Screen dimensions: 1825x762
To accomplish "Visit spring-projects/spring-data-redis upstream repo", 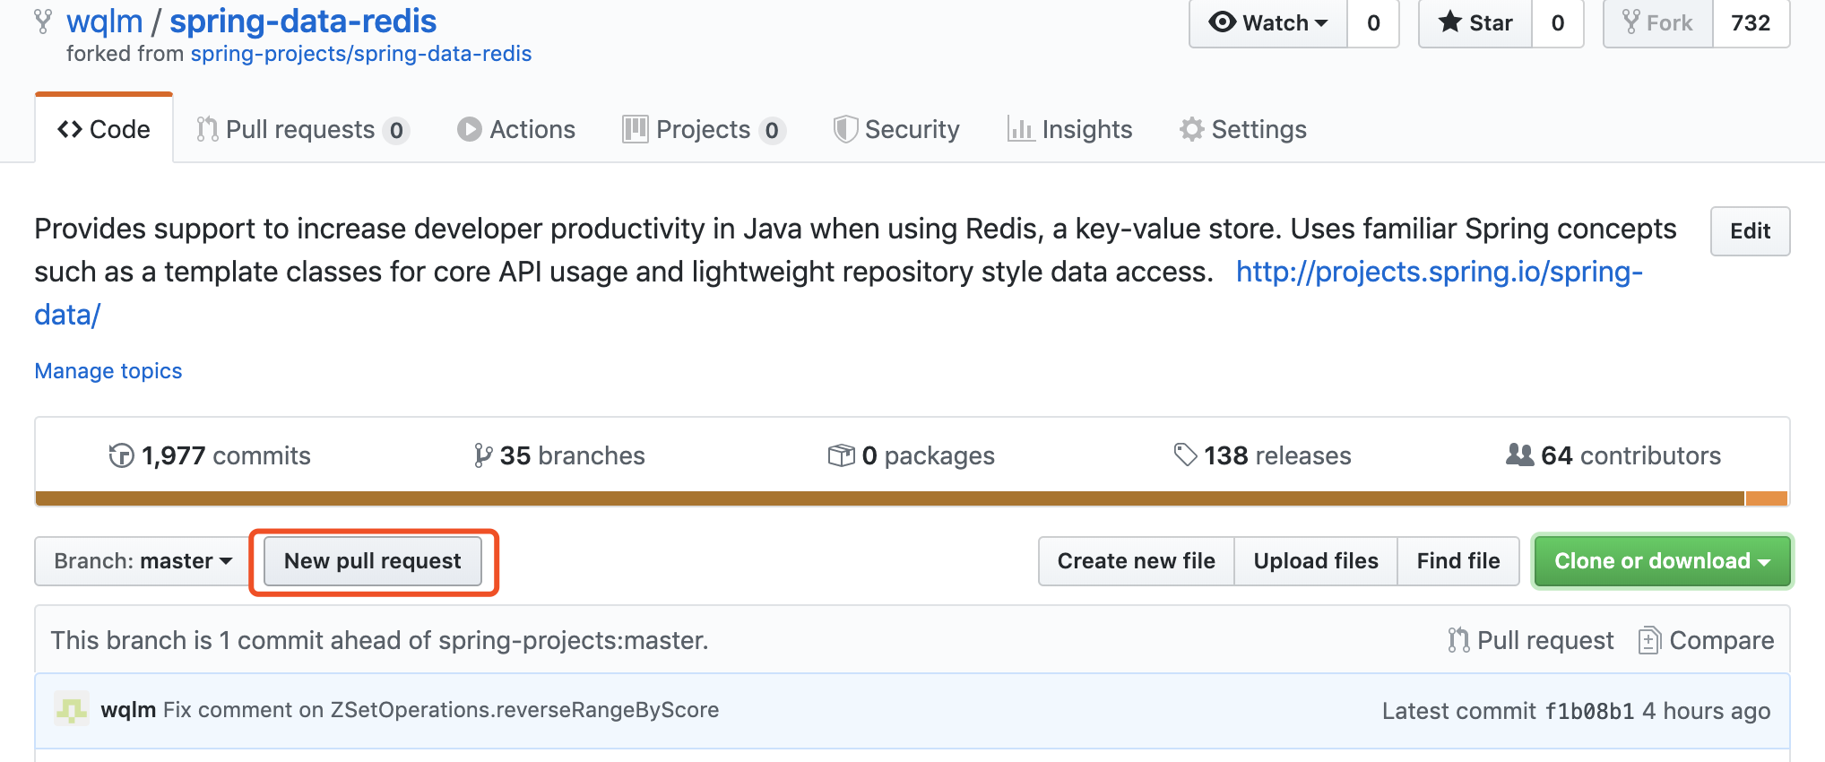I will click(361, 54).
